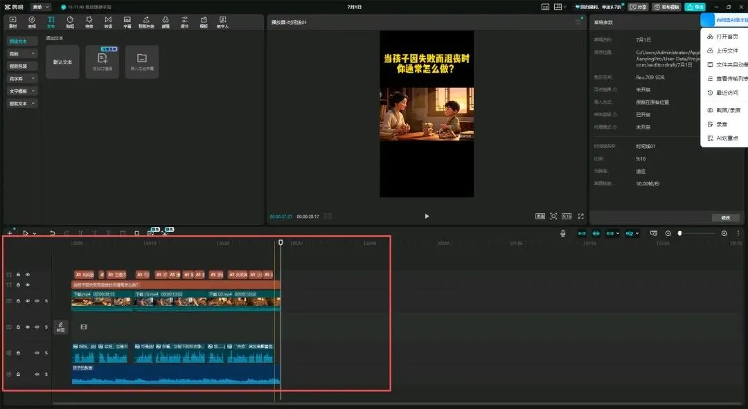Click the 分享 share button
This screenshot has height=409, width=748.
coord(639,7)
